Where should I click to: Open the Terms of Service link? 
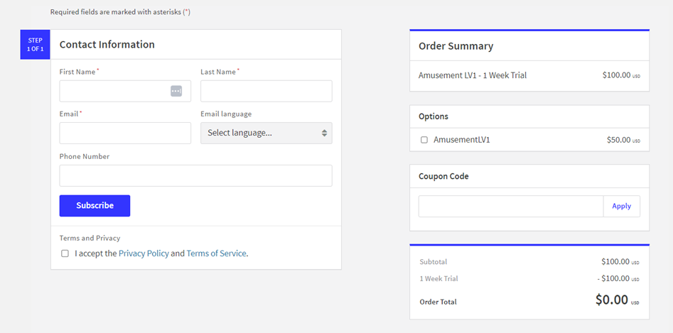216,253
